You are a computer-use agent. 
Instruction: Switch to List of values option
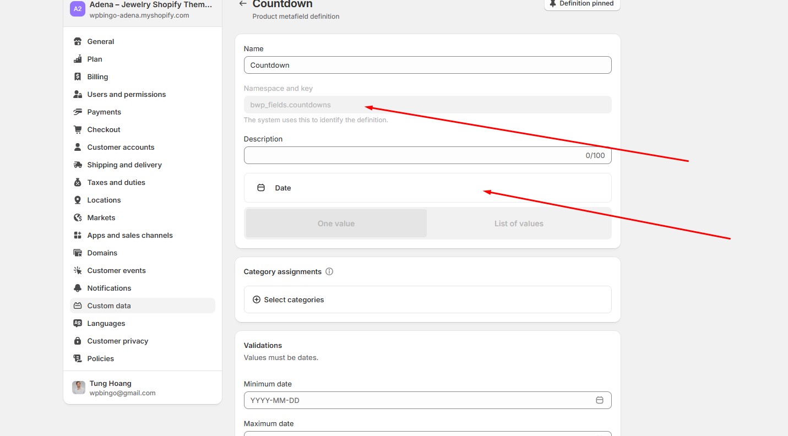pos(519,224)
